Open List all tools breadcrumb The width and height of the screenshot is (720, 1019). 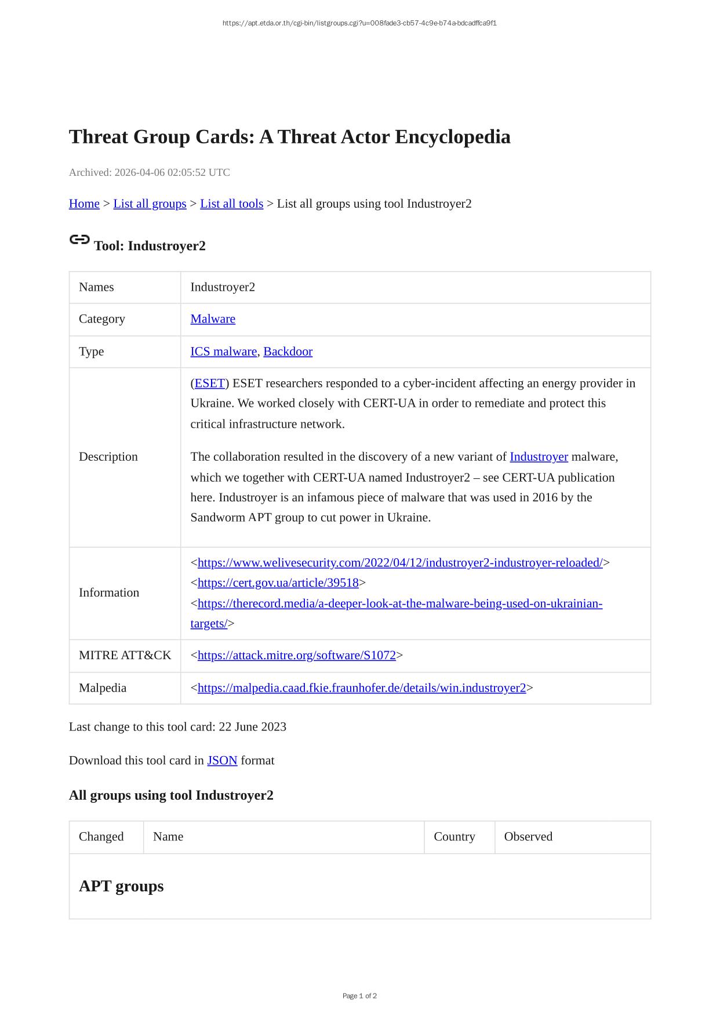tap(231, 204)
